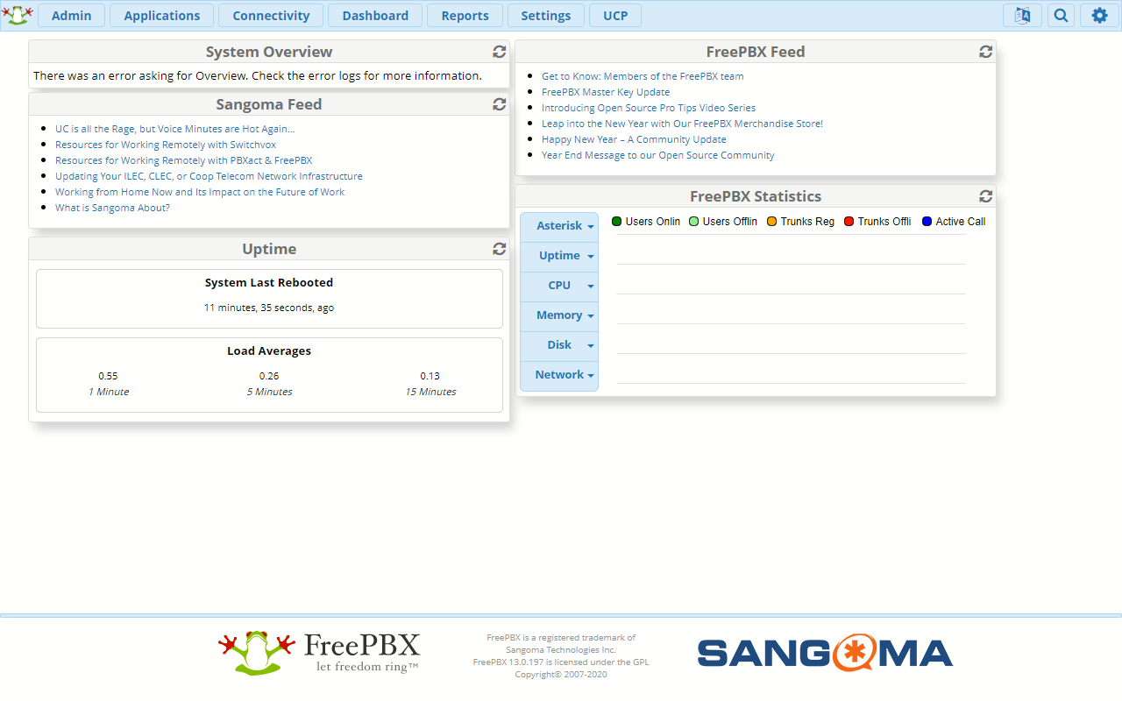Open 'Get to Know: Members of the FreePBX team'

[x=643, y=76]
